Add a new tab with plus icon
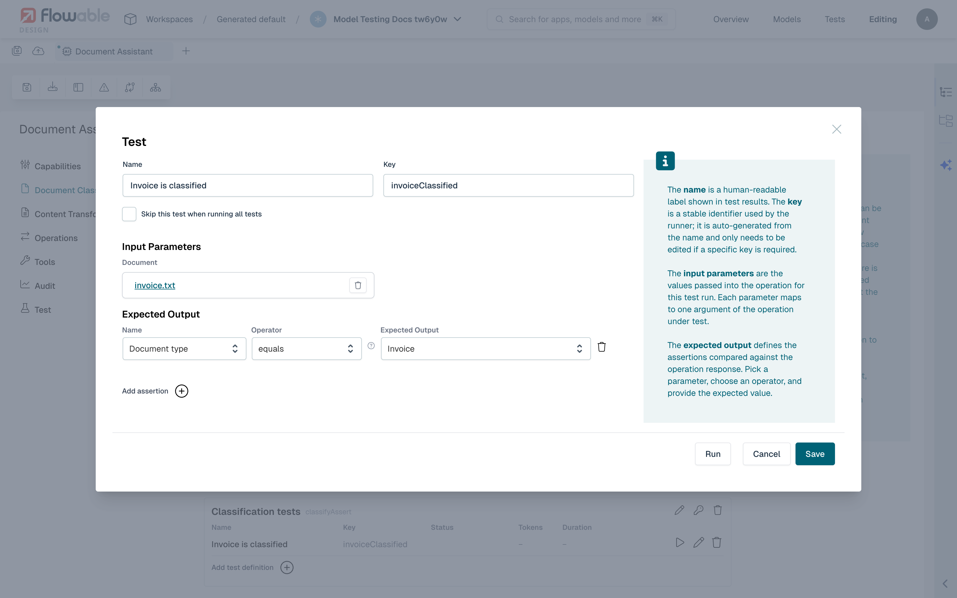Viewport: 957px width, 598px height. coord(186,51)
